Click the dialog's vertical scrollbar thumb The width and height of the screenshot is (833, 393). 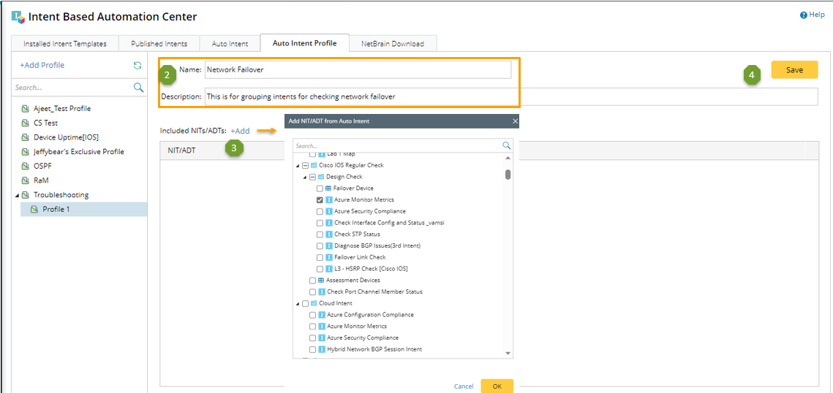pos(508,174)
